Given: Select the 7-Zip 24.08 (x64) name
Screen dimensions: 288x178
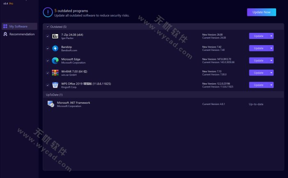Looking at the screenshot, I should [x=72, y=34].
